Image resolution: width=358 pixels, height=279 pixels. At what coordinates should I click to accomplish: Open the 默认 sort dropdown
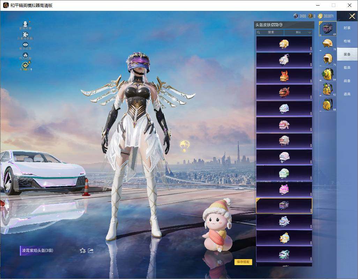[298, 32]
